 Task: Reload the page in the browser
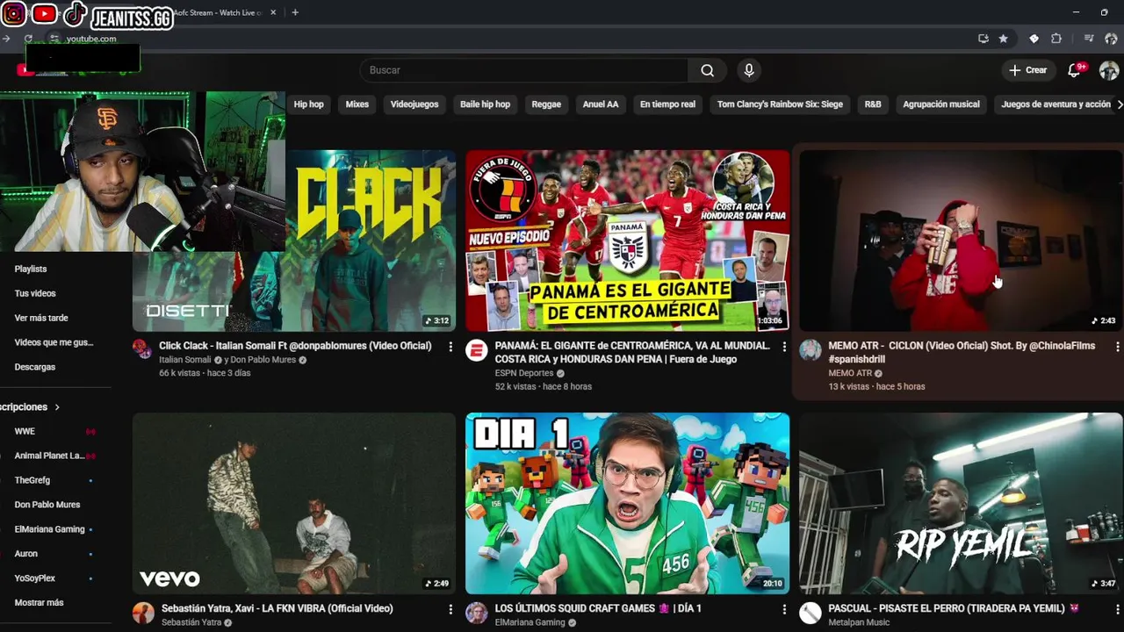click(x=28, y=39)
